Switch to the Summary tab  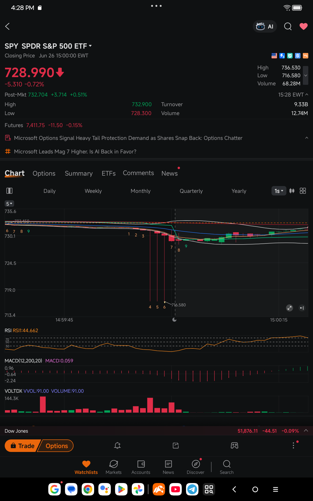tap(79, 174)
